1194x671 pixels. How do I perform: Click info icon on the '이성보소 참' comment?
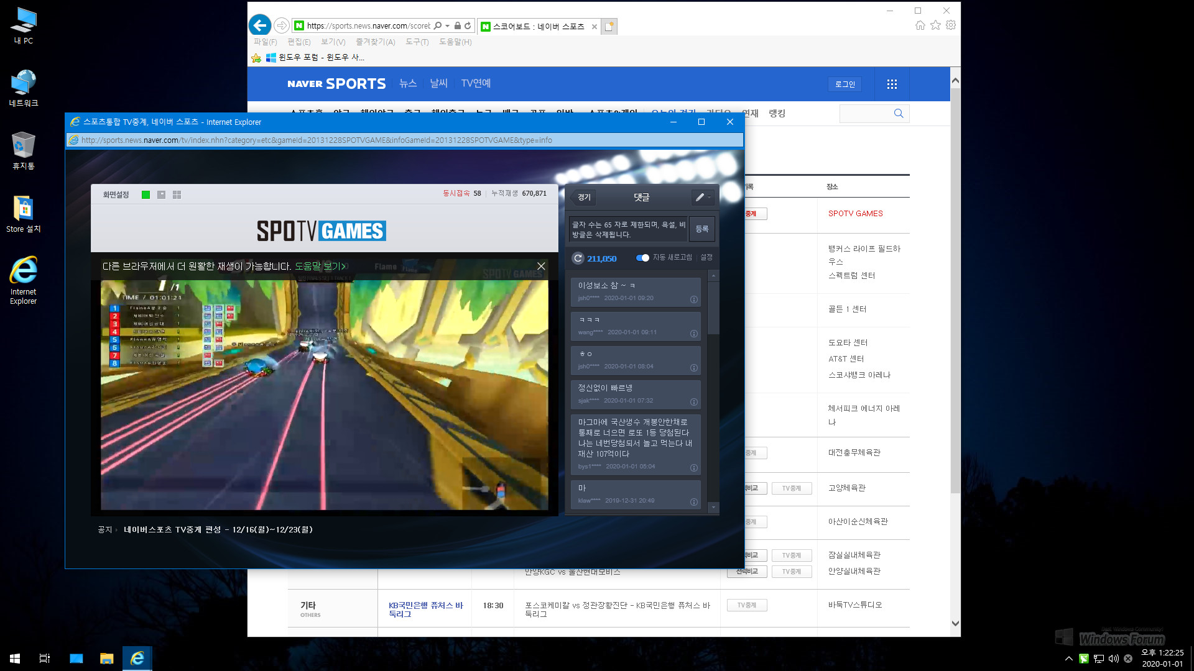694,299
